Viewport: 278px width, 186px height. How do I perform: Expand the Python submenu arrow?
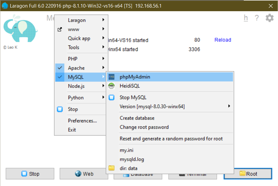point(103,97)
